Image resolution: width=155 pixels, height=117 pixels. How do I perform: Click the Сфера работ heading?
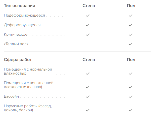coord(18,60)
